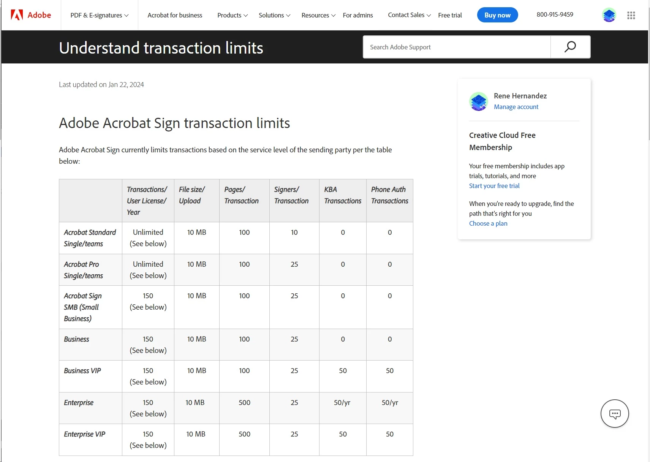The width and height of the screenshot is (650, 462).
Task: Open Acrobat for business
Action: tap(175, 15)
